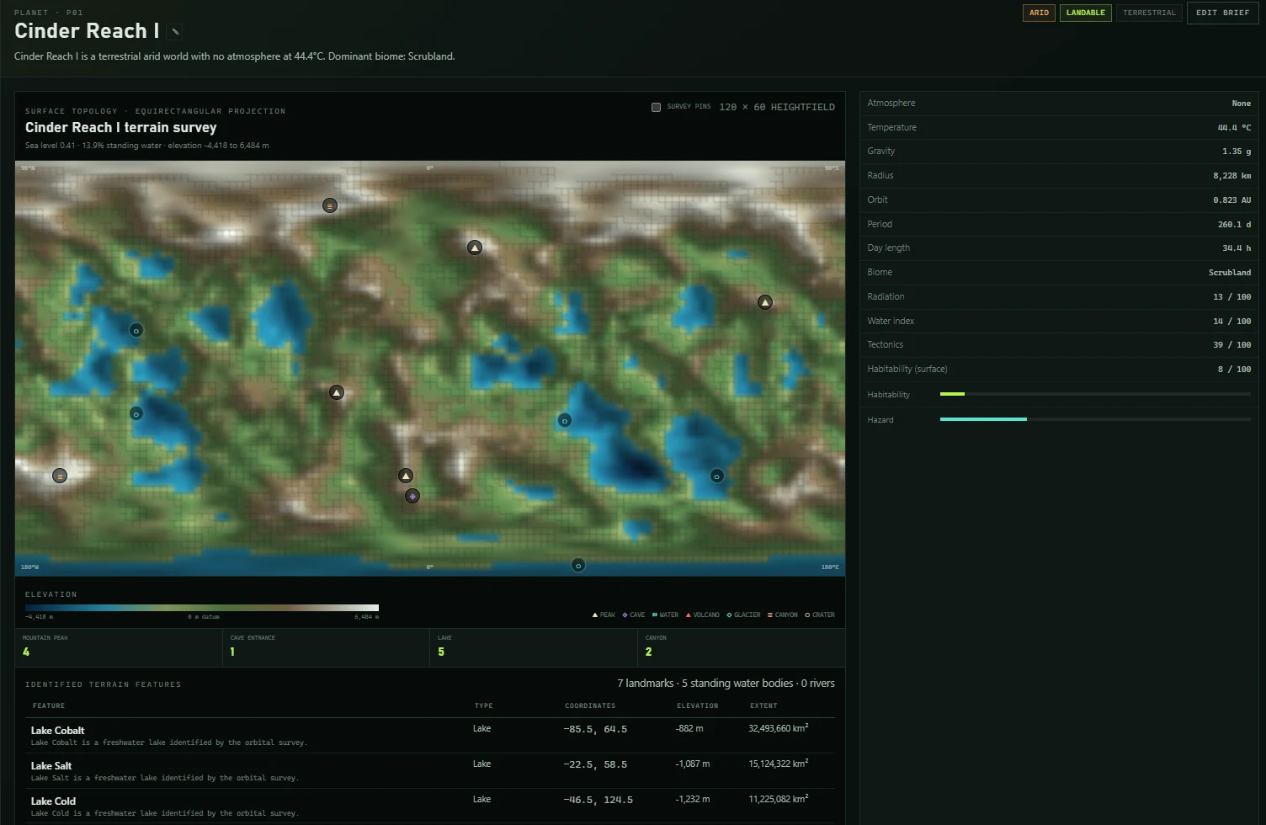Click the CRATER circle legend icon
The width and height of the screenshot is (1266, 825).
pyautogui.click(x=807, y=615)
